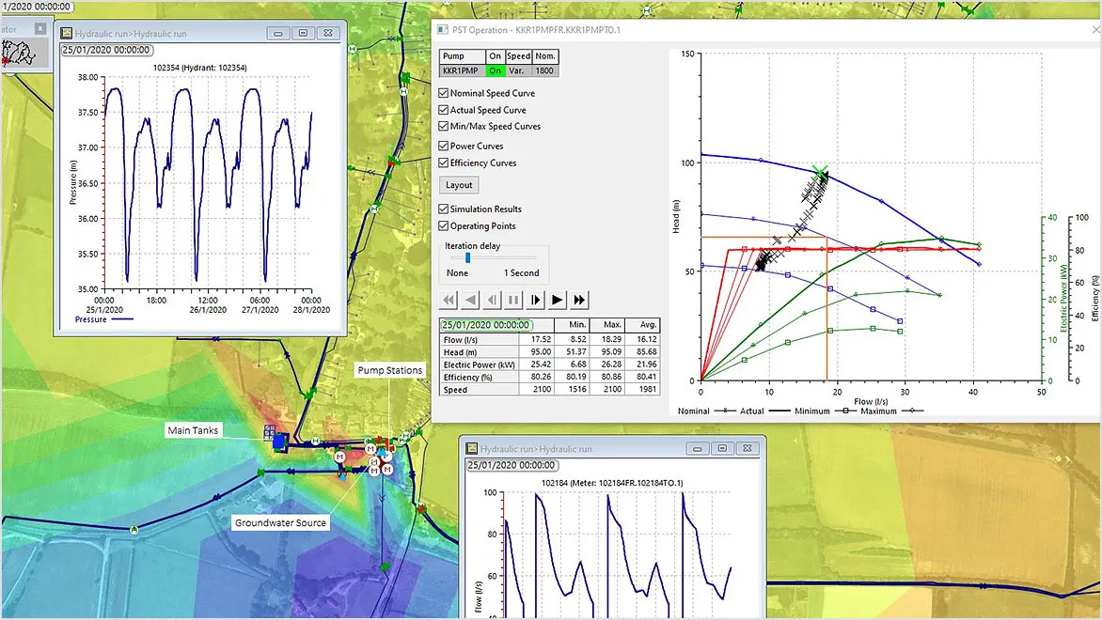
Task: Close the hydrant pressure graph window
Action: [329, 33]
